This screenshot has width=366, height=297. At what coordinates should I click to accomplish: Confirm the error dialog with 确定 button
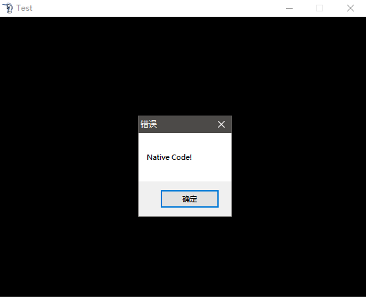click(x=190, y=199)
